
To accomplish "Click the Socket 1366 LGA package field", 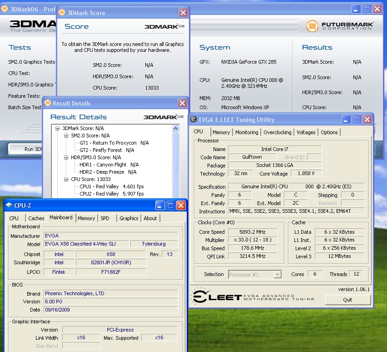I will click(x=275, y=165).
